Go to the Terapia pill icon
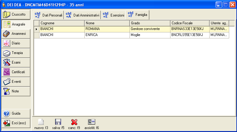 click(7, 53)
